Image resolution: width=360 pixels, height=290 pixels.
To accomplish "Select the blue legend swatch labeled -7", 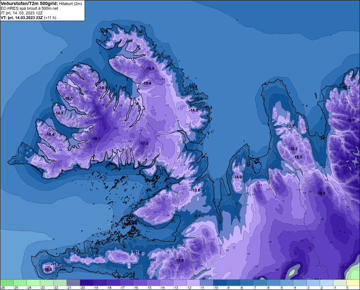I will coord(260,282).
